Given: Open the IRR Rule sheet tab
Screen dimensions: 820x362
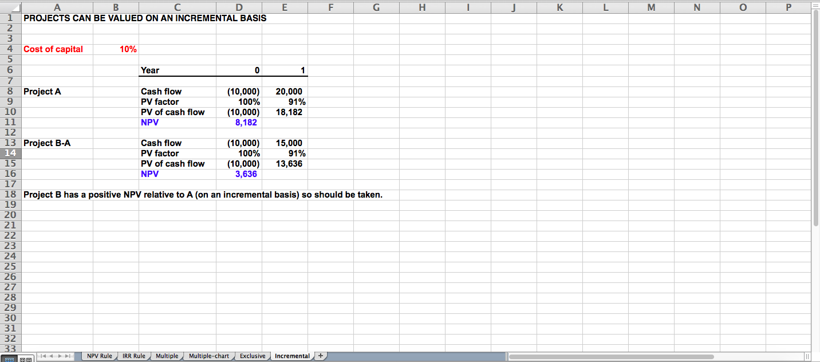Looking at the screenshot, I should pos(133,356).
